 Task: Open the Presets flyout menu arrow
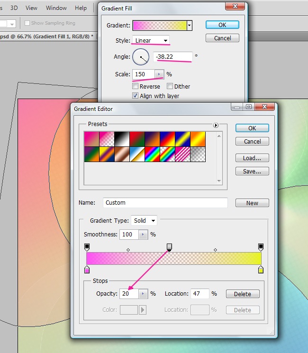coord(216,125)
